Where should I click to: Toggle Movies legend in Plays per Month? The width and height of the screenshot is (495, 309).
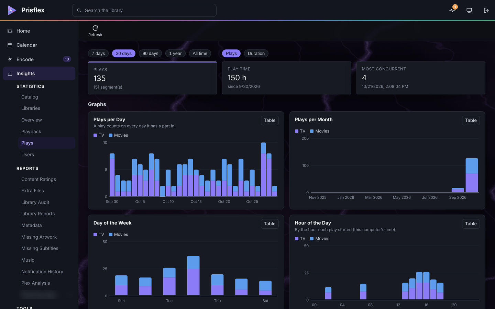320,131
